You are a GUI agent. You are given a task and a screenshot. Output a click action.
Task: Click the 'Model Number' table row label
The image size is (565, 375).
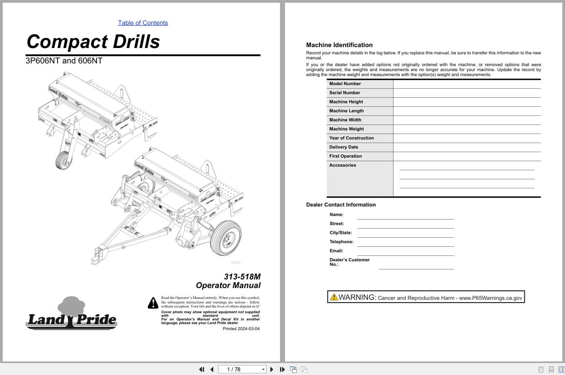[345, 84]
